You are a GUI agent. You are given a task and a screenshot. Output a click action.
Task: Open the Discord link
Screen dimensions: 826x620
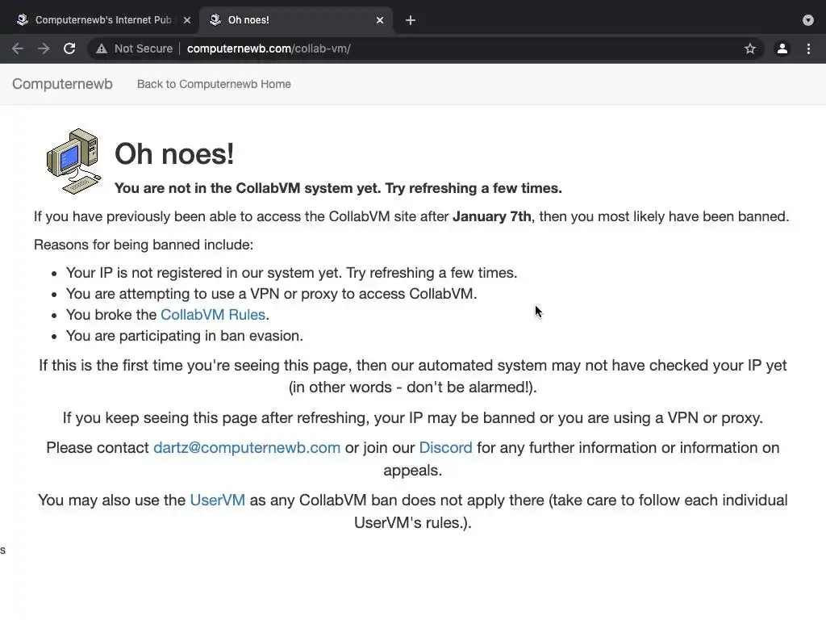pos(445,447)
